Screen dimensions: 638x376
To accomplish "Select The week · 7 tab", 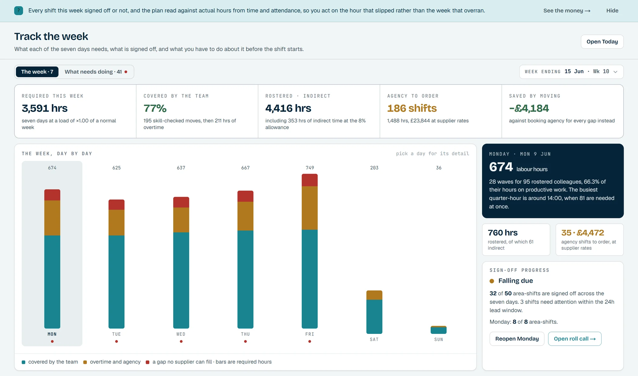I will pyautogui.click(x=37, y=72).
